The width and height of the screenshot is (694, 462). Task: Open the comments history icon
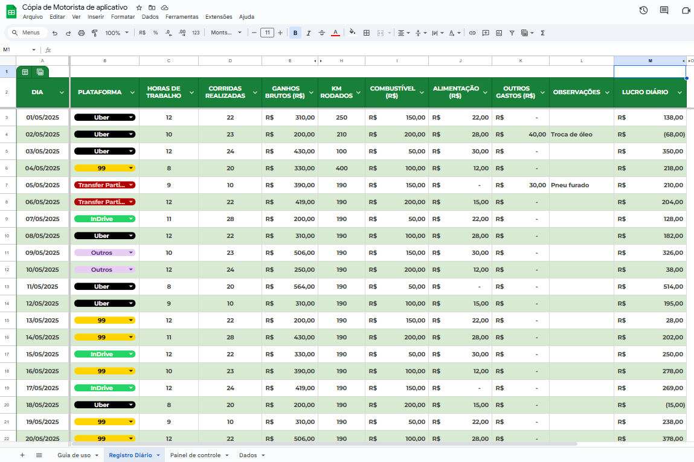(664, 10)
